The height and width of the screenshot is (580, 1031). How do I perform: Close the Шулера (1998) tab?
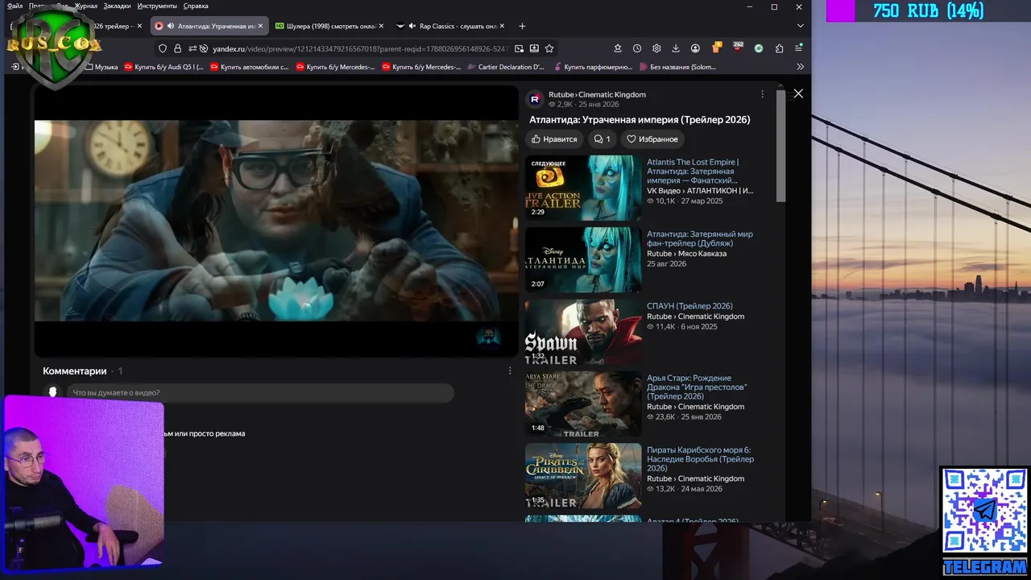point(381,26)
